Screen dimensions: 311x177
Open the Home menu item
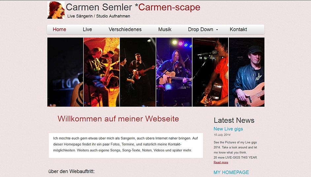pyautogui.click(x=59, y=29)
